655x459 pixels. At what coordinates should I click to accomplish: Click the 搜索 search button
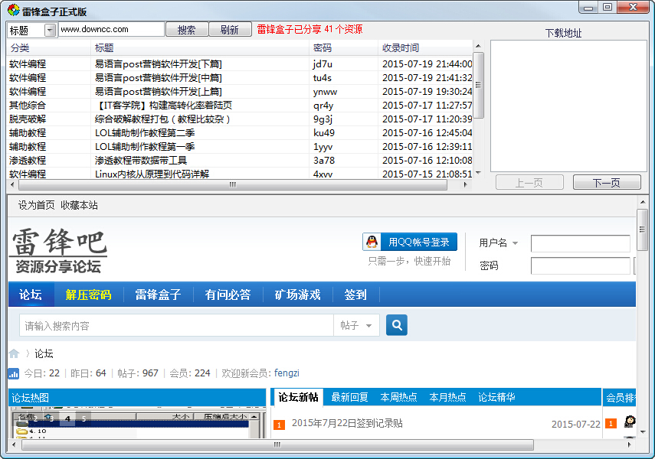[186, 28]
